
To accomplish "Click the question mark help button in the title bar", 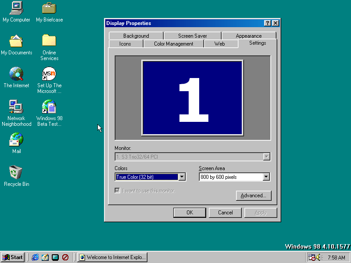I will [x=268, y=23].
